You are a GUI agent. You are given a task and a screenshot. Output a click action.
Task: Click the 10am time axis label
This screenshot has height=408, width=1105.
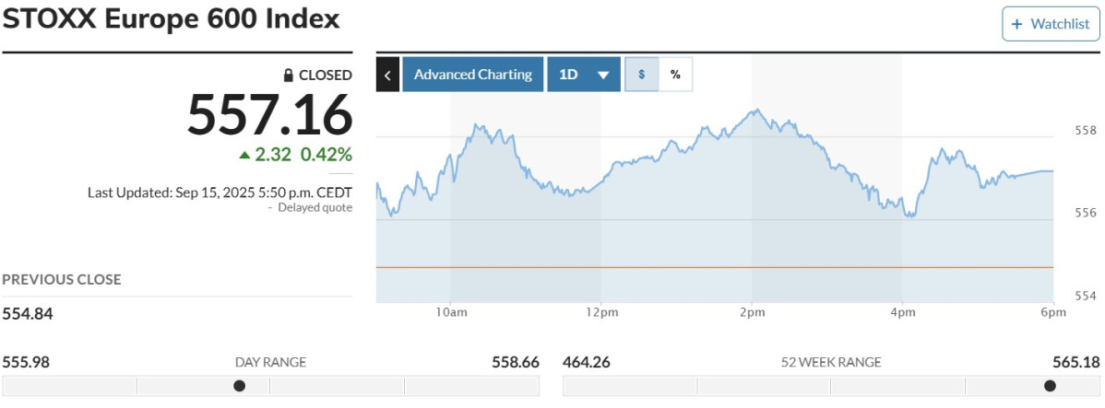click(x=451, y=313)
